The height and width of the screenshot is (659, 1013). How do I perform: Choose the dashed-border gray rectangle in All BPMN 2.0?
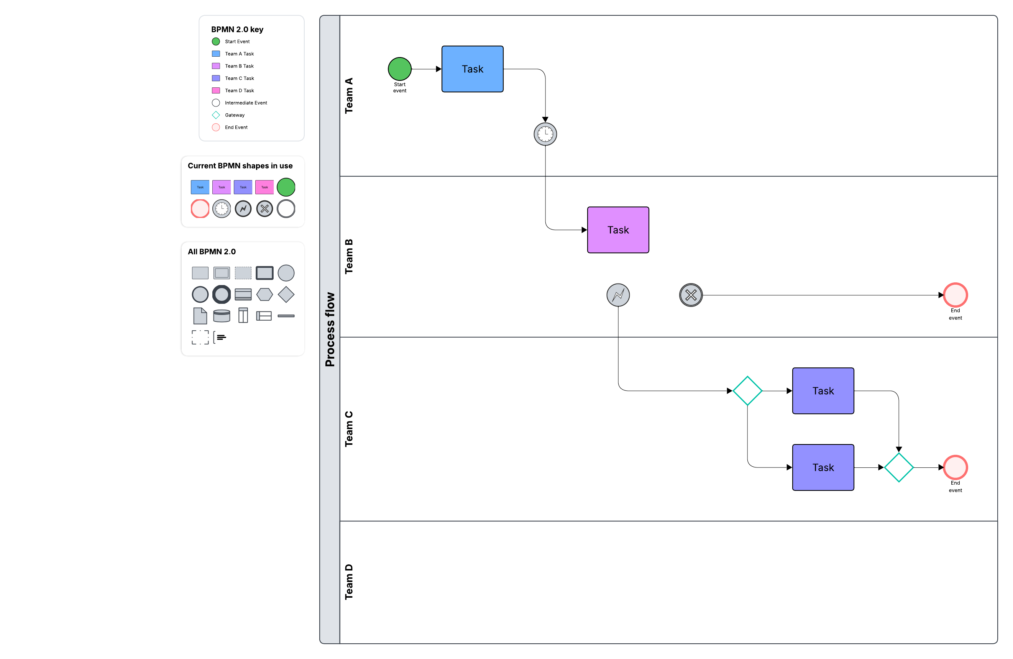pos(243,273)
